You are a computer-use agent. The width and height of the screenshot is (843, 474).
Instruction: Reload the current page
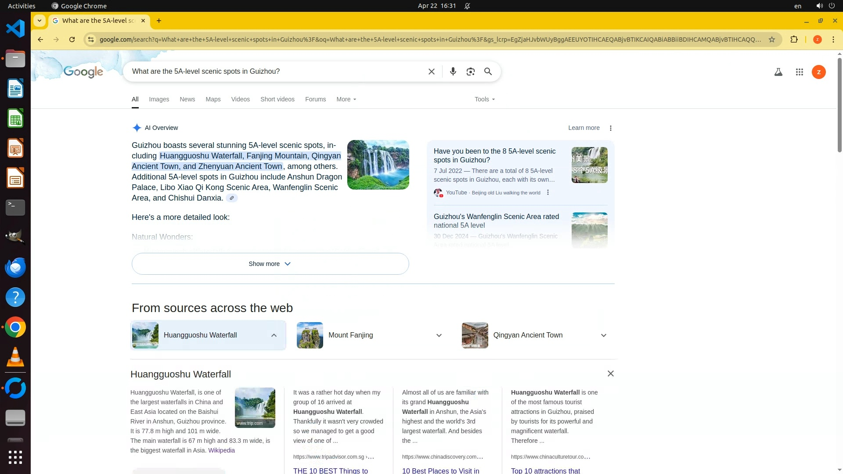tap(72, 39)
